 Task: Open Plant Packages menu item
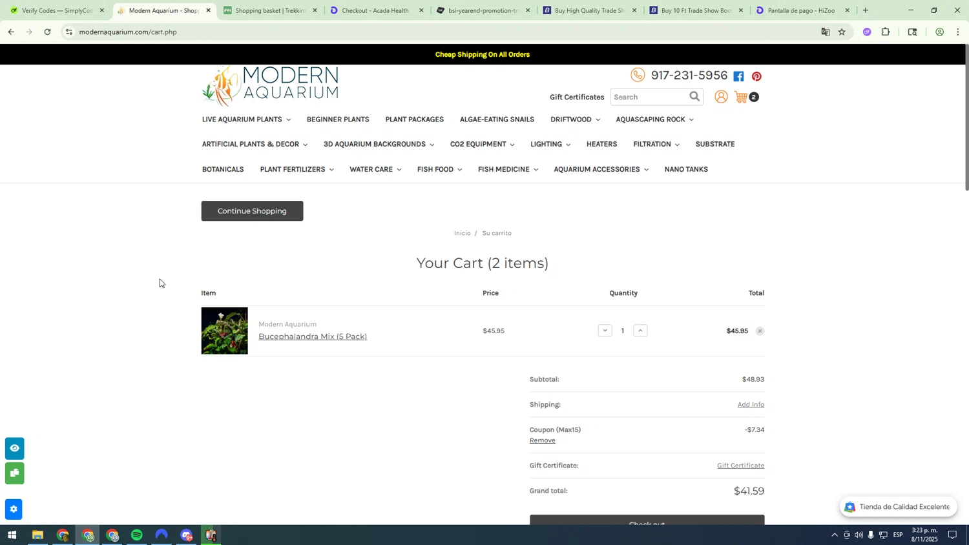click(x=414, y=119)
